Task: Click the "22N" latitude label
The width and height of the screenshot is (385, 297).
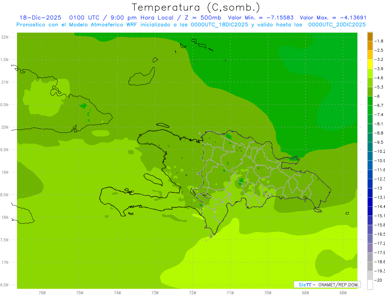Action: click(4, 37)
